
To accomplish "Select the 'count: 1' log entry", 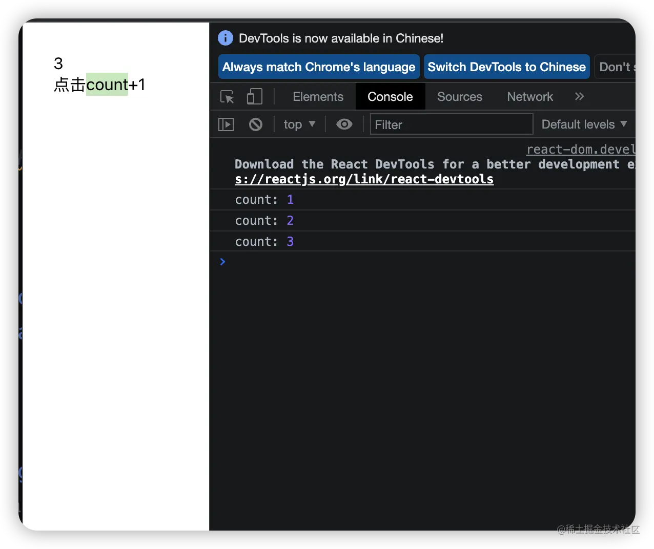I will click(422, 200).
